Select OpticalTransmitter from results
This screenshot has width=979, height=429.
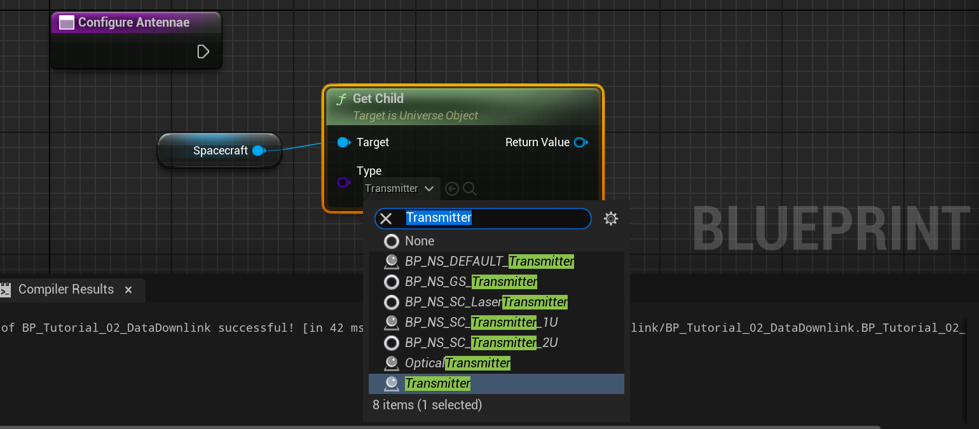coord(457,363)
